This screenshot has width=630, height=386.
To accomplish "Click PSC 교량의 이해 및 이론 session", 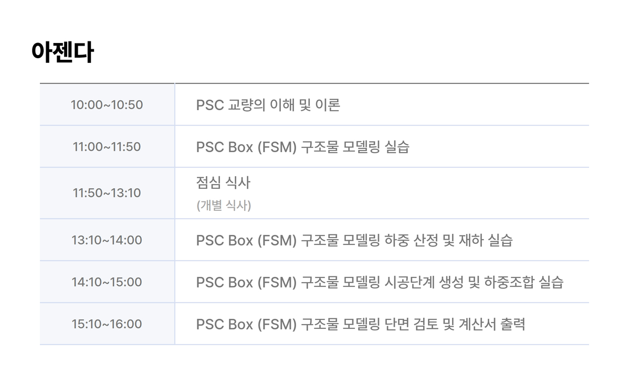I will click(268, 105).
